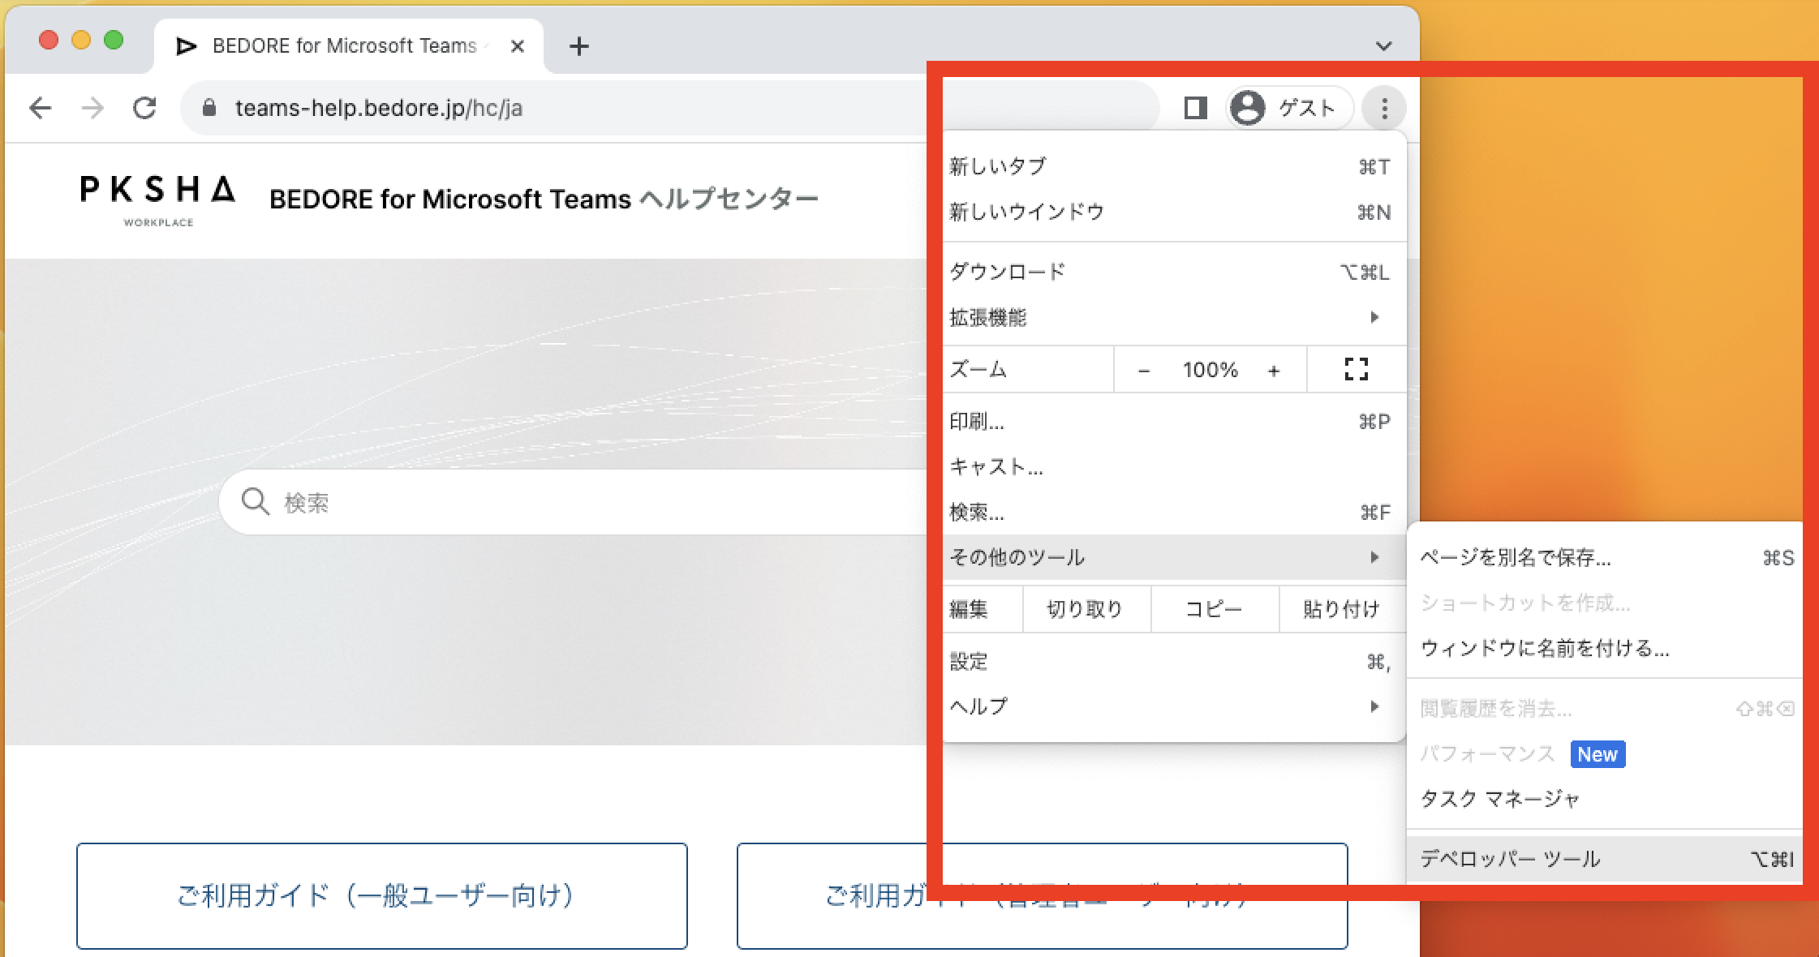The height and width of the screenshot is (957, 1819).
Task: Choose 新しいウインドウ from the menu
Action: (x=1174, y=212)
